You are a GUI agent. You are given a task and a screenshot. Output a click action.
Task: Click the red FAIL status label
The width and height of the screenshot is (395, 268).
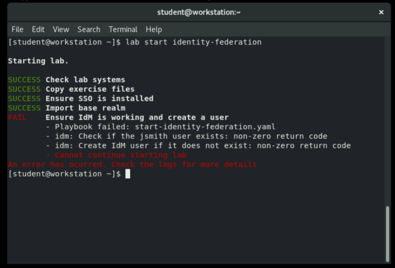(17, 117)
